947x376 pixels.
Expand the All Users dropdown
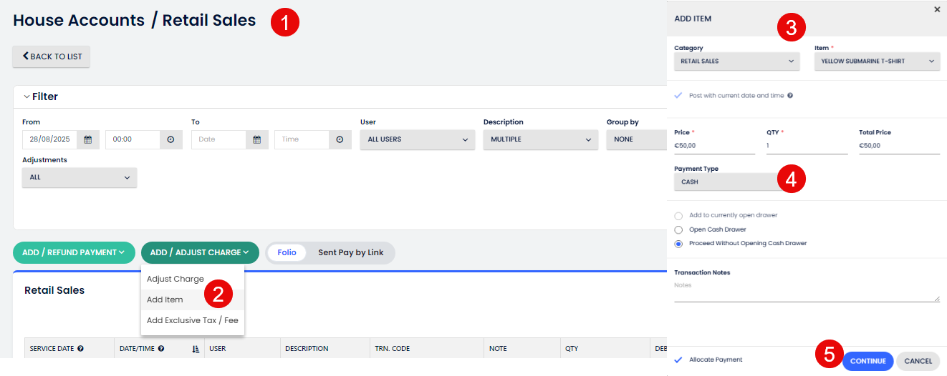417,139
